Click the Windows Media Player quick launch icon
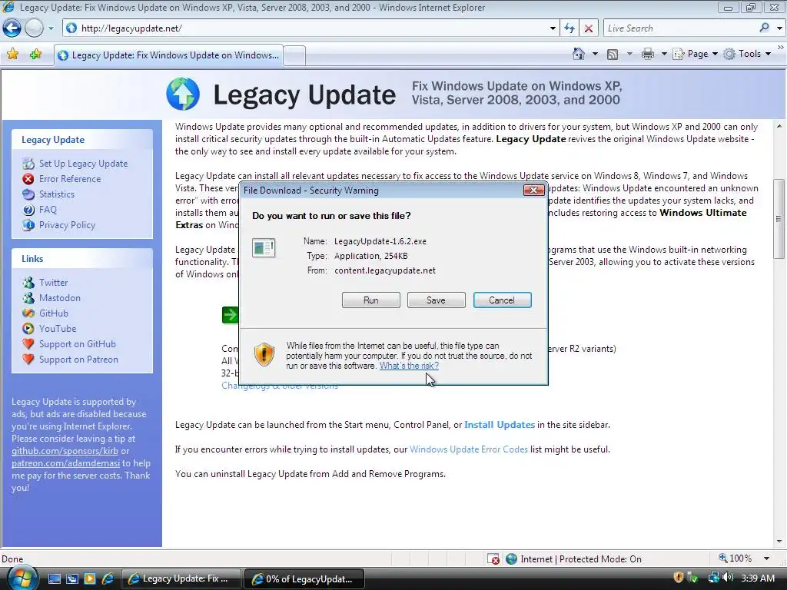Viewport: 787px width, 590px height. [x=89, y=578]
